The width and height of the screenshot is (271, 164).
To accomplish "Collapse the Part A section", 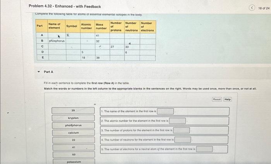I will click(39, 72).
